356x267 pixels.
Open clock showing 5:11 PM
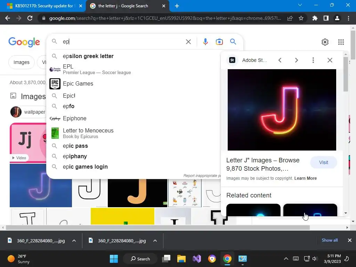coord(332,259)
